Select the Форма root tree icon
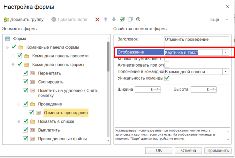Screen dimensions: 235x158 (x=8, y=39)
